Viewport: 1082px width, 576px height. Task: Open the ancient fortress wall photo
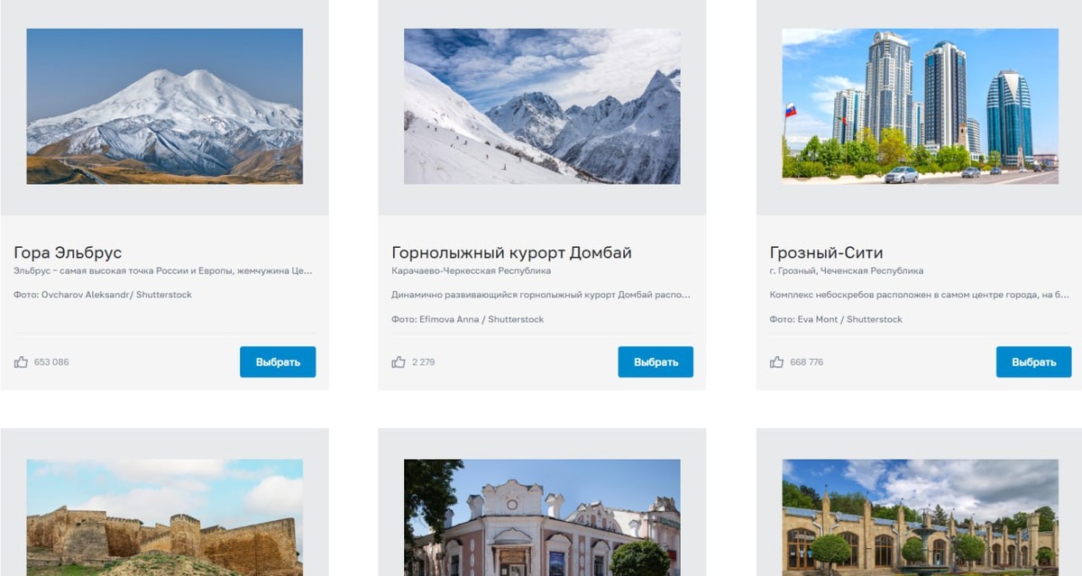pyautogui.click(x=165, y=517)
